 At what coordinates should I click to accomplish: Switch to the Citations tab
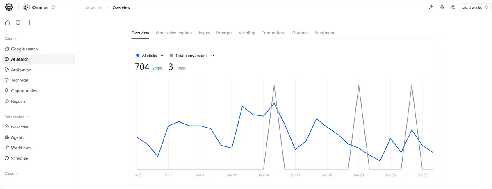pos(300,33)
